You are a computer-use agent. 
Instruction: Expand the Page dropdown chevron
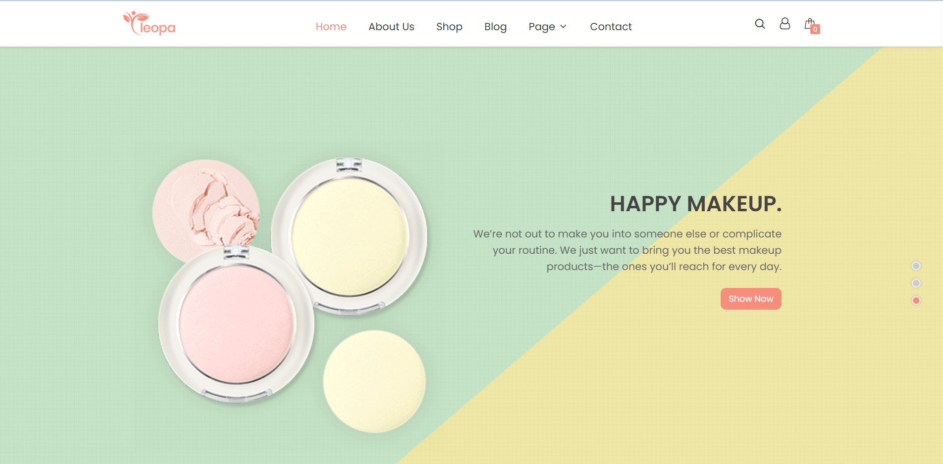[x=563, y=27]
